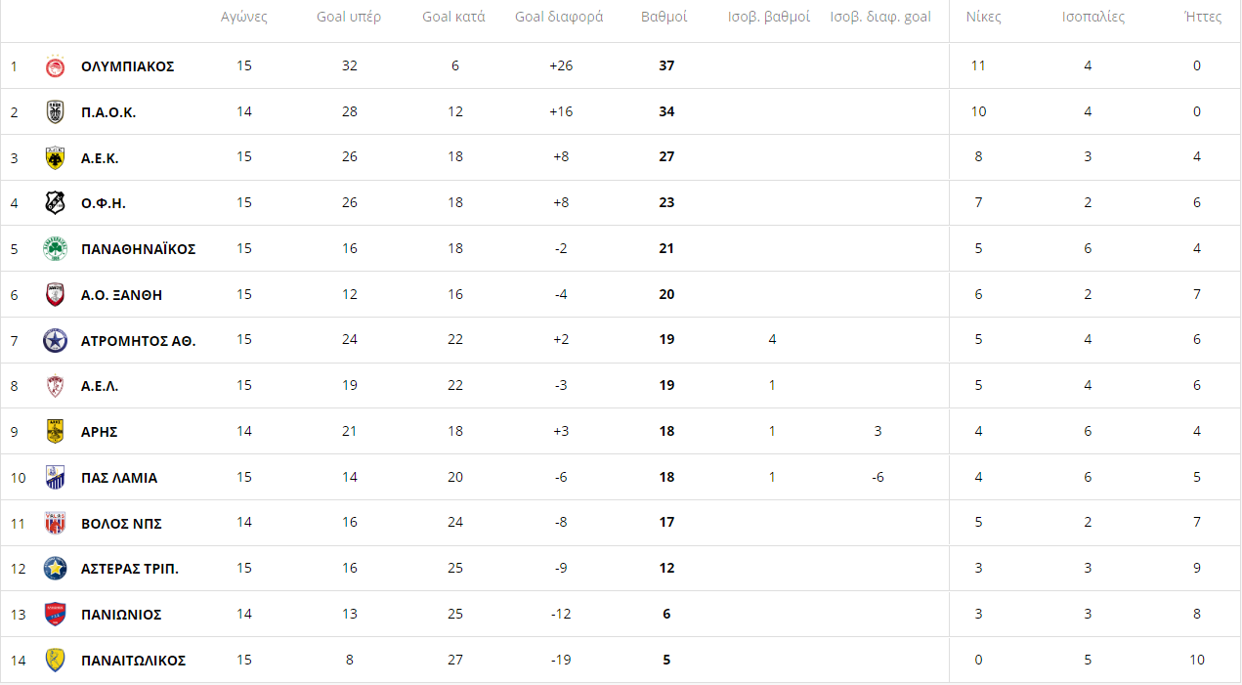Click the Olympiakos team crest icon
This screenshot has width=1242, height=685.
(x=56, y=66)
